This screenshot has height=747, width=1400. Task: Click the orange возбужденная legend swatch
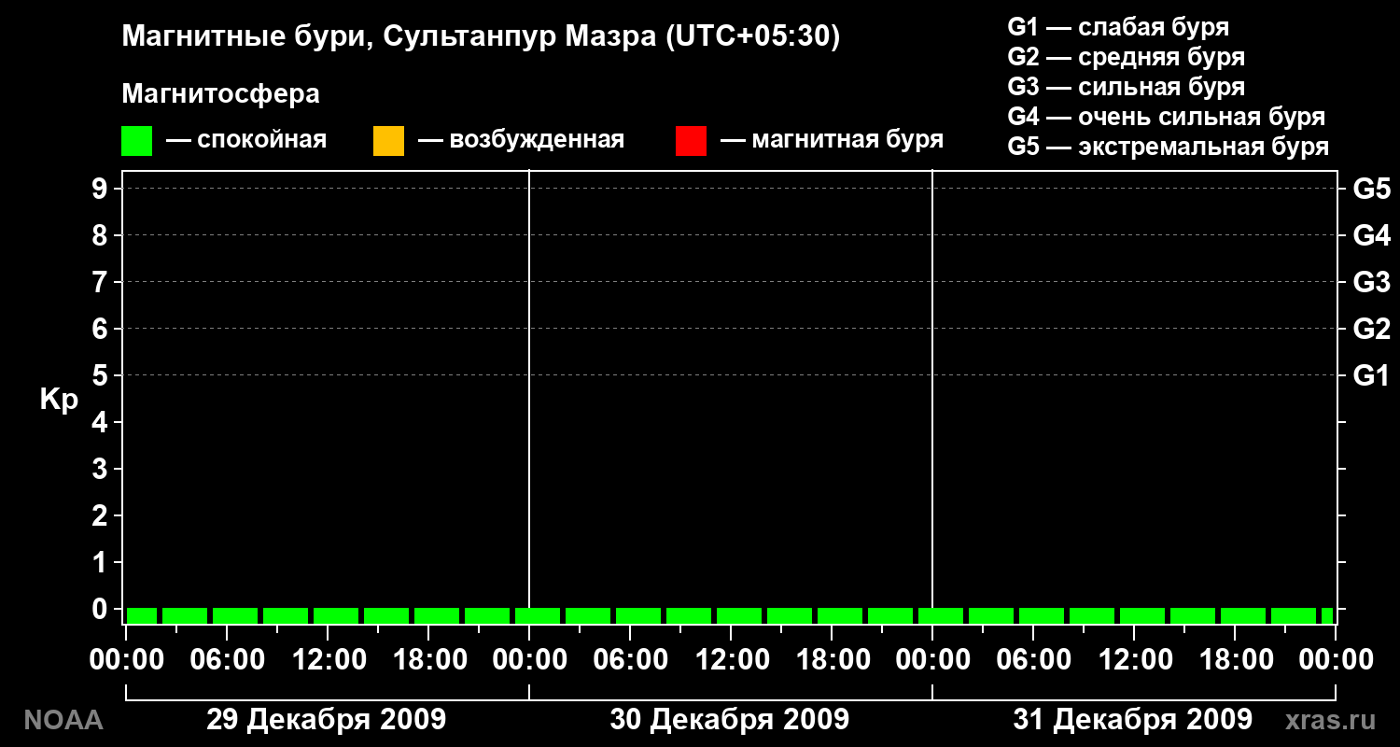click(x=388, y=141)
